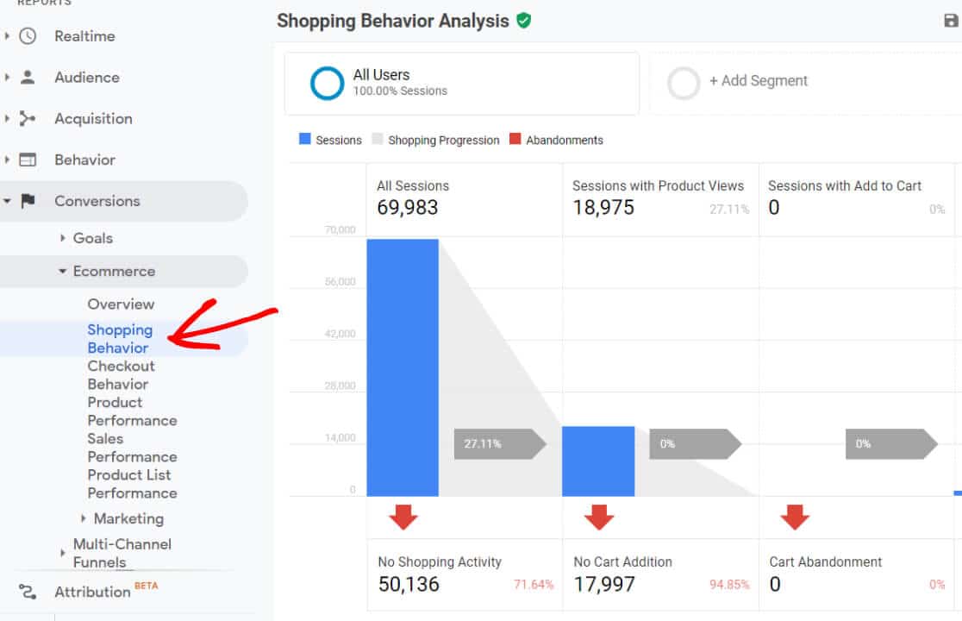Expand the Acquisition section arrow
962x621 pixels.
pos(7,118)
